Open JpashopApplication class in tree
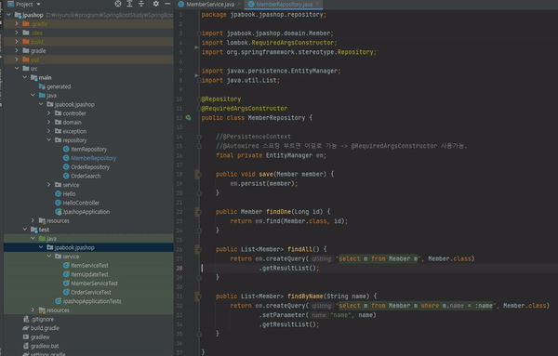Screen dimensions: 558x356 point(83,212)
